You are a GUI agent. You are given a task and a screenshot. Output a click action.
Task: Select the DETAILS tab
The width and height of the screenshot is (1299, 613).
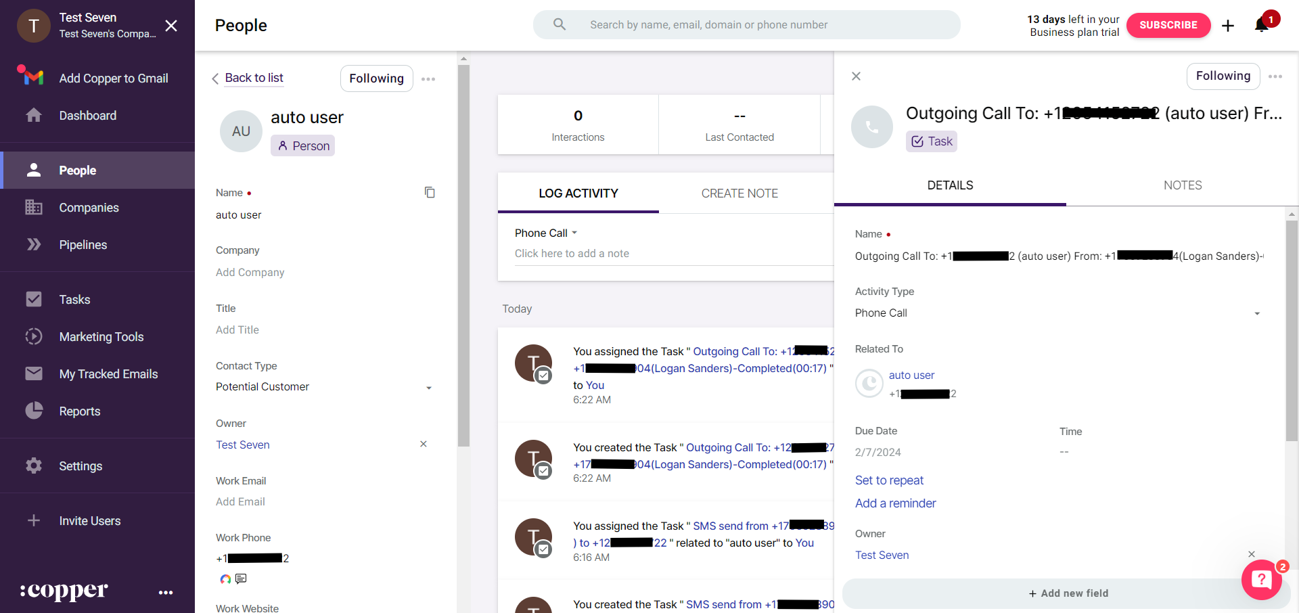950,185
